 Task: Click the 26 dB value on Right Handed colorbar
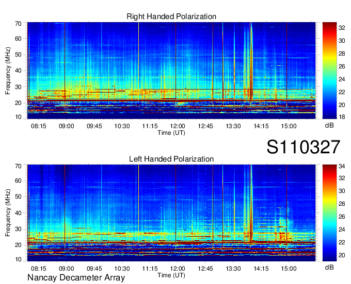pyautogui.click(x=342, y=66)
